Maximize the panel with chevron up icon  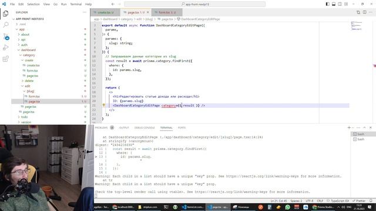pyautogui.click(x=364, y=128)
